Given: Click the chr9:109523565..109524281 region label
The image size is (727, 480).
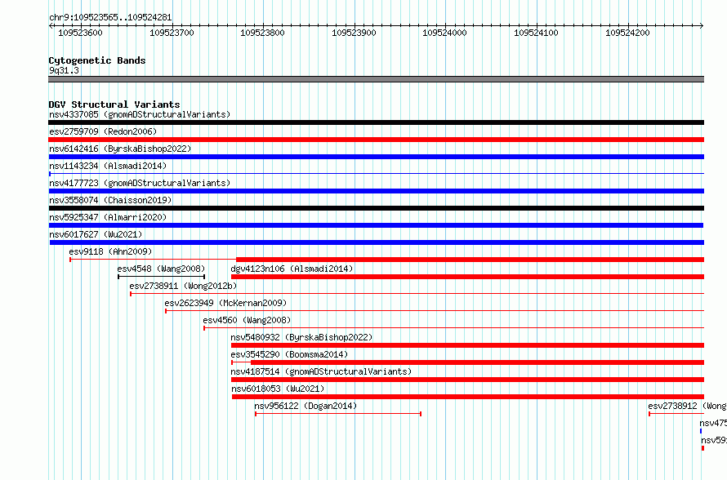Looking at the screenshot, I should (x=110, y=18).
